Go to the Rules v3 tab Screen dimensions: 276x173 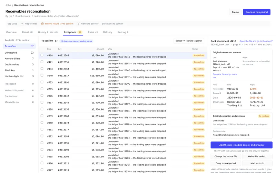(93, 32)
